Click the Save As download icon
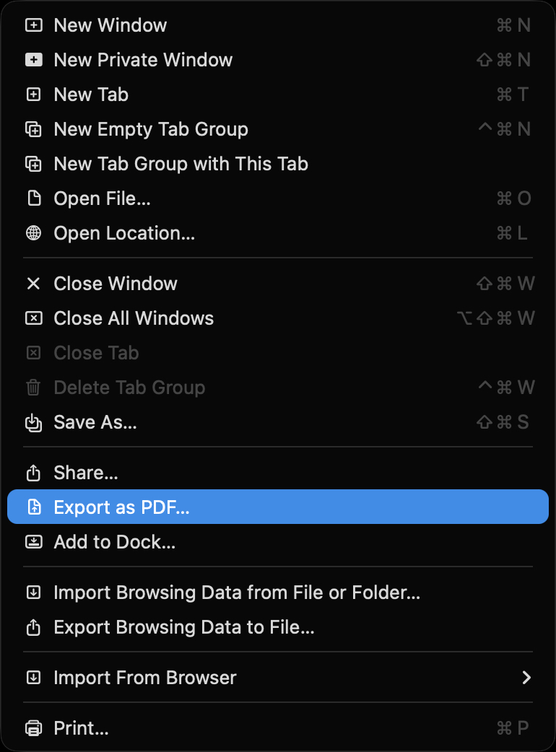Screen dimensions: 556x752 (33, 422)
